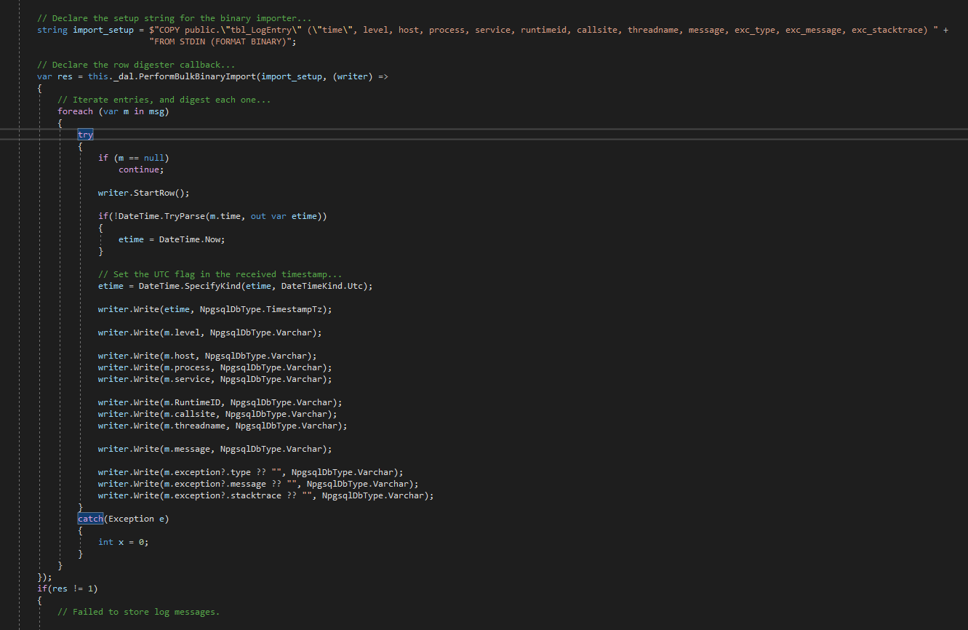This screenshot has width=968, height=630.
Task: Select the 'import_setup' variable declaration name
Action: 103,30
